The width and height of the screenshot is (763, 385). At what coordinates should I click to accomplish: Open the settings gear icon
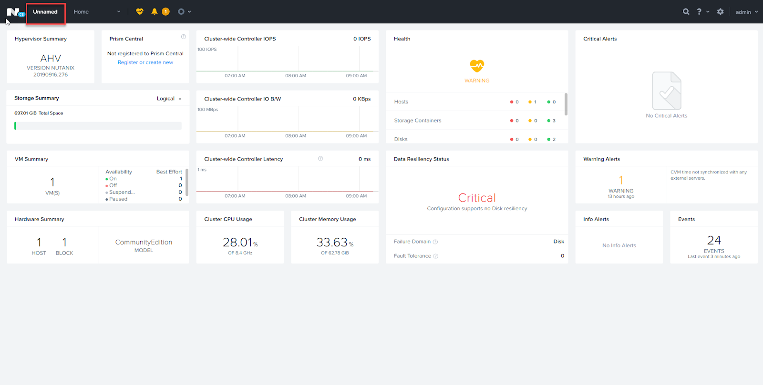coord(721,11)
